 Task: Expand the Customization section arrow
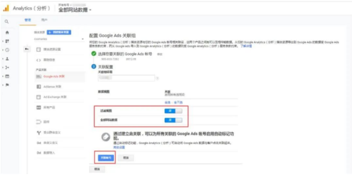pos(3,41)
